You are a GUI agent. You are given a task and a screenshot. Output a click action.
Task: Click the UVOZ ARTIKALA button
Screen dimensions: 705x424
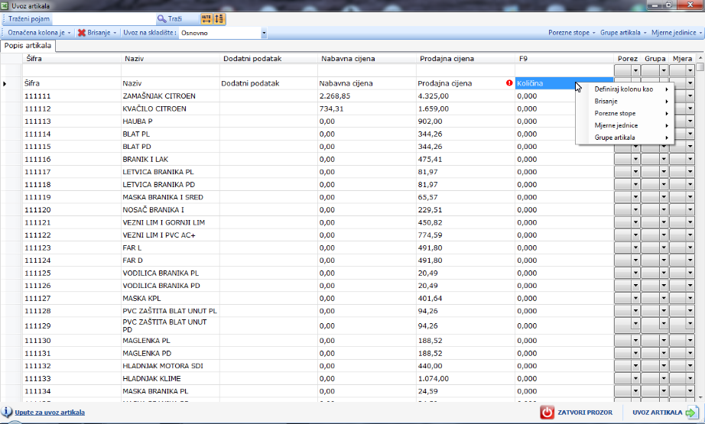[x=664, y=413]
